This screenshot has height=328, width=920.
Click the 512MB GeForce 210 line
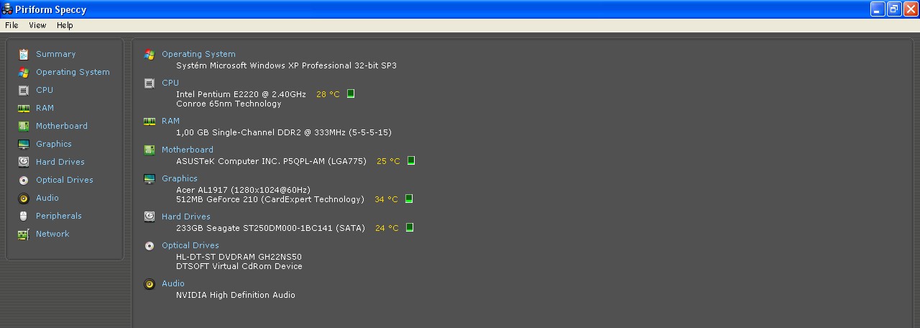270,199
